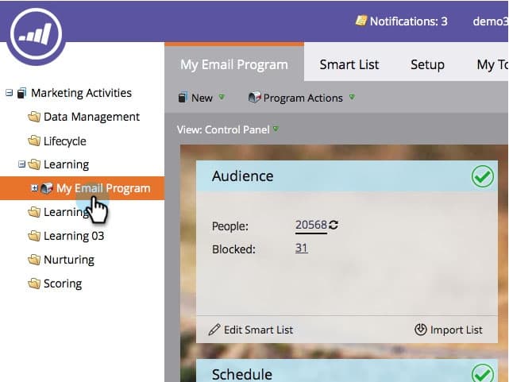Click the Audience green checkmark
This screenshot has height=382, width=509.
pos(483,176)
